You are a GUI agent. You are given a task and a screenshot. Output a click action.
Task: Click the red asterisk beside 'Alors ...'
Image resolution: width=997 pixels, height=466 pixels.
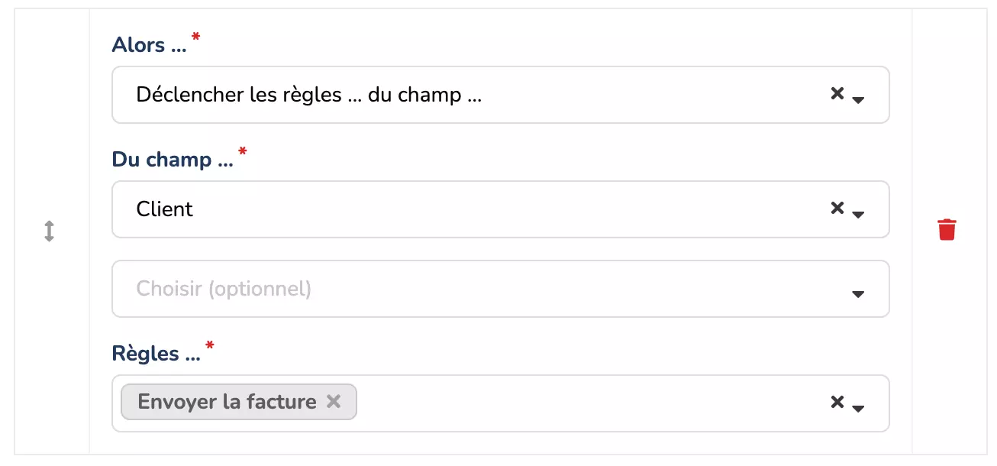pos(196,37)
